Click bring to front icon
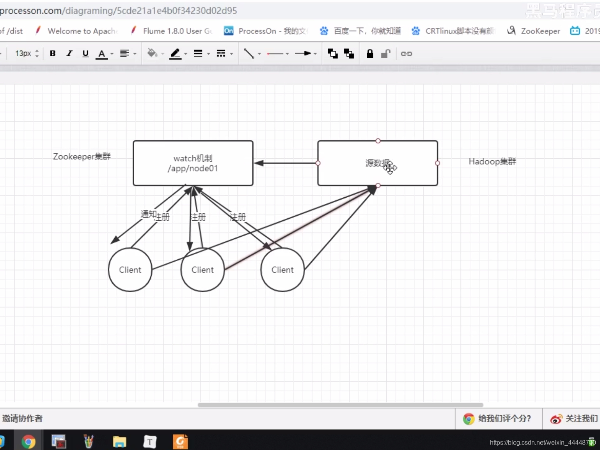600x450 pixels. pyautogui.click(x=333, y=53)
